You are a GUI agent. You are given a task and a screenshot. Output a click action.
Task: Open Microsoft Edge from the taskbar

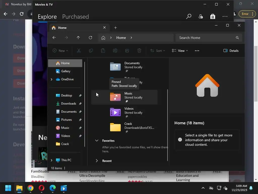[53, 188]
